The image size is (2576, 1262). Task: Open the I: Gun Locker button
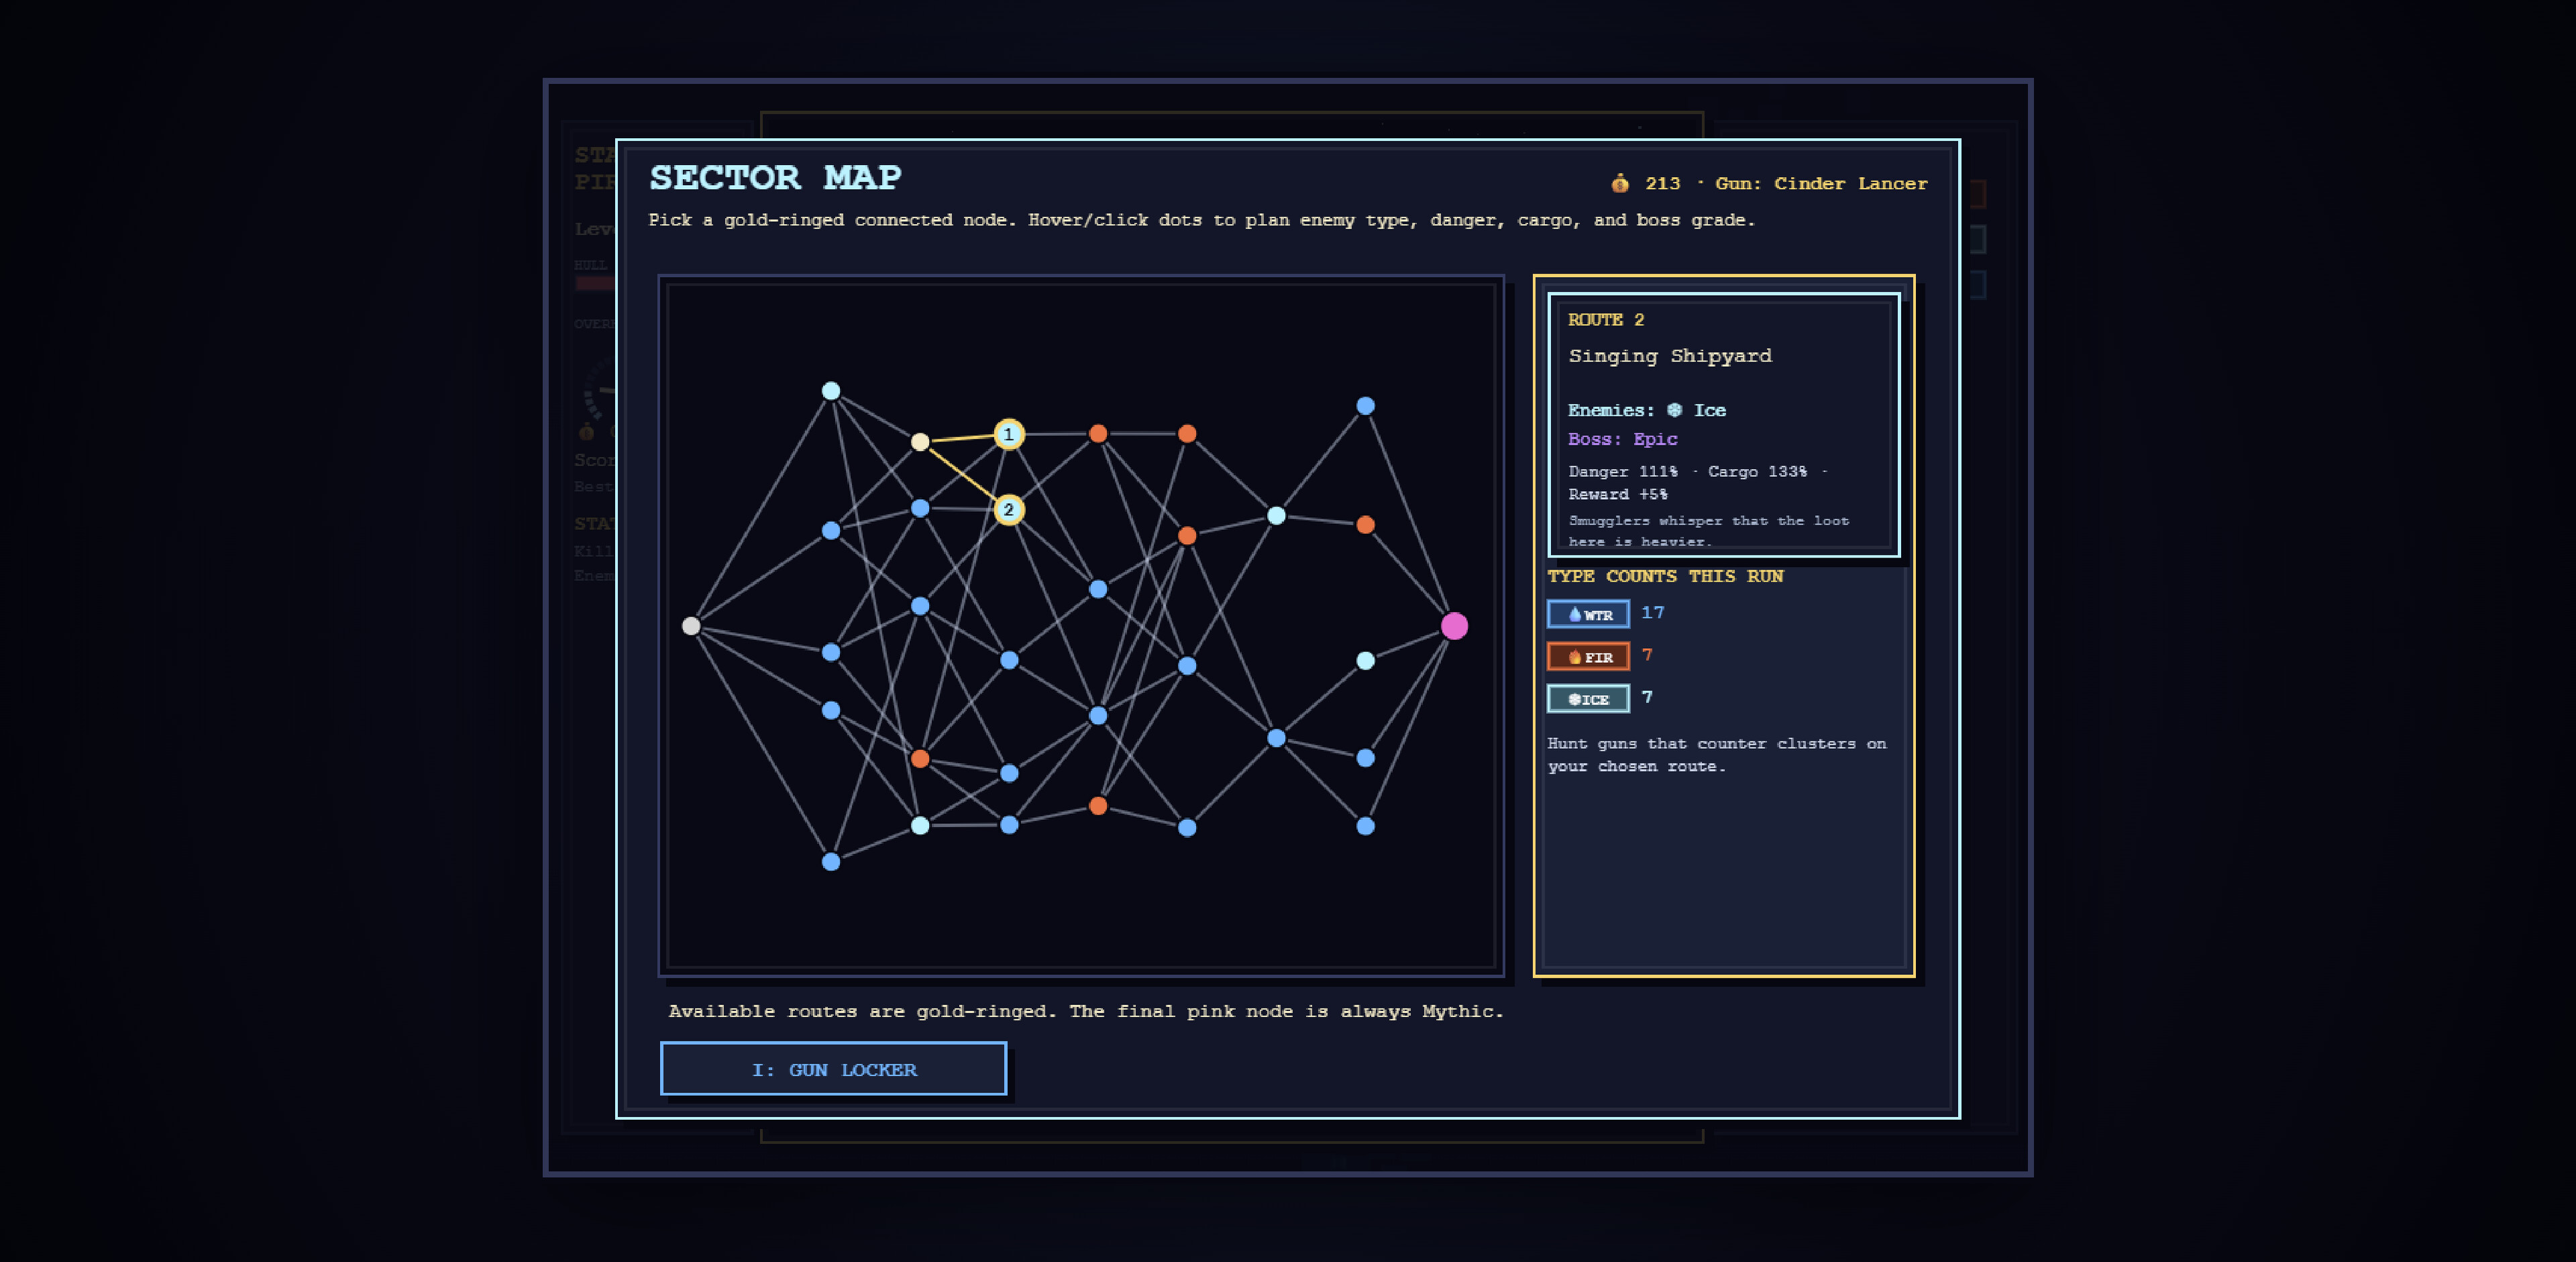(x=833, y=1069)
